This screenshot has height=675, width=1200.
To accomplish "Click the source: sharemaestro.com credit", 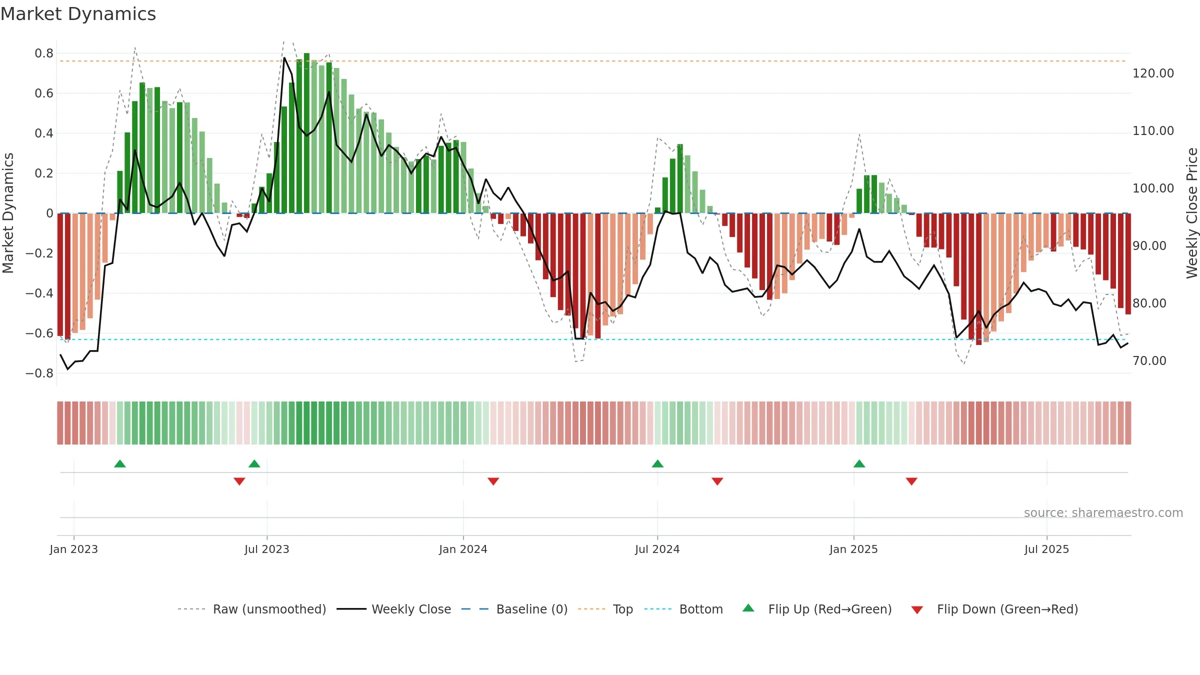I will pyautogui.click(x=1103, y=512).
